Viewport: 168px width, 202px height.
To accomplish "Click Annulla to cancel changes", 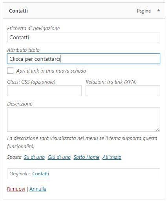I will pyautogui.click(x=38, y=189).
